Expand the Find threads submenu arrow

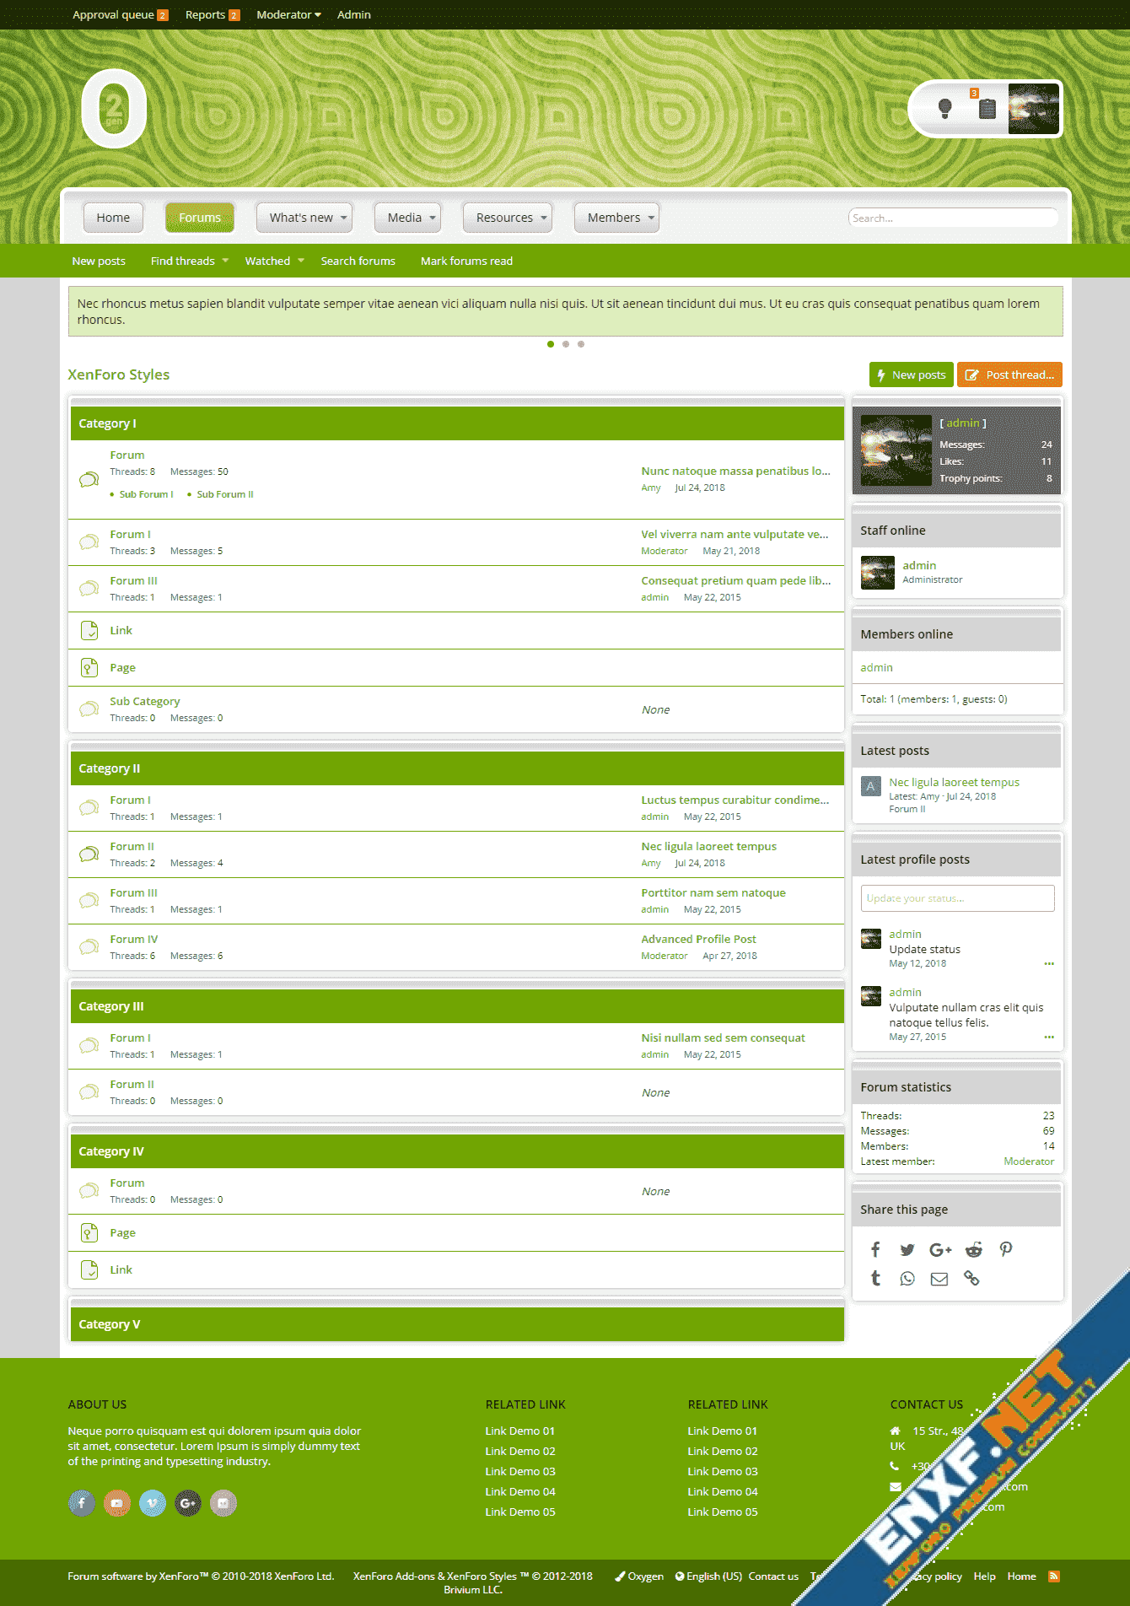225,261
